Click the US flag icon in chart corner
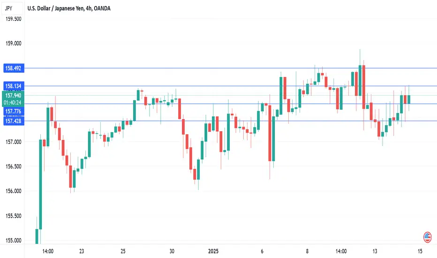437x258 pixels. [x=427, y=237]
